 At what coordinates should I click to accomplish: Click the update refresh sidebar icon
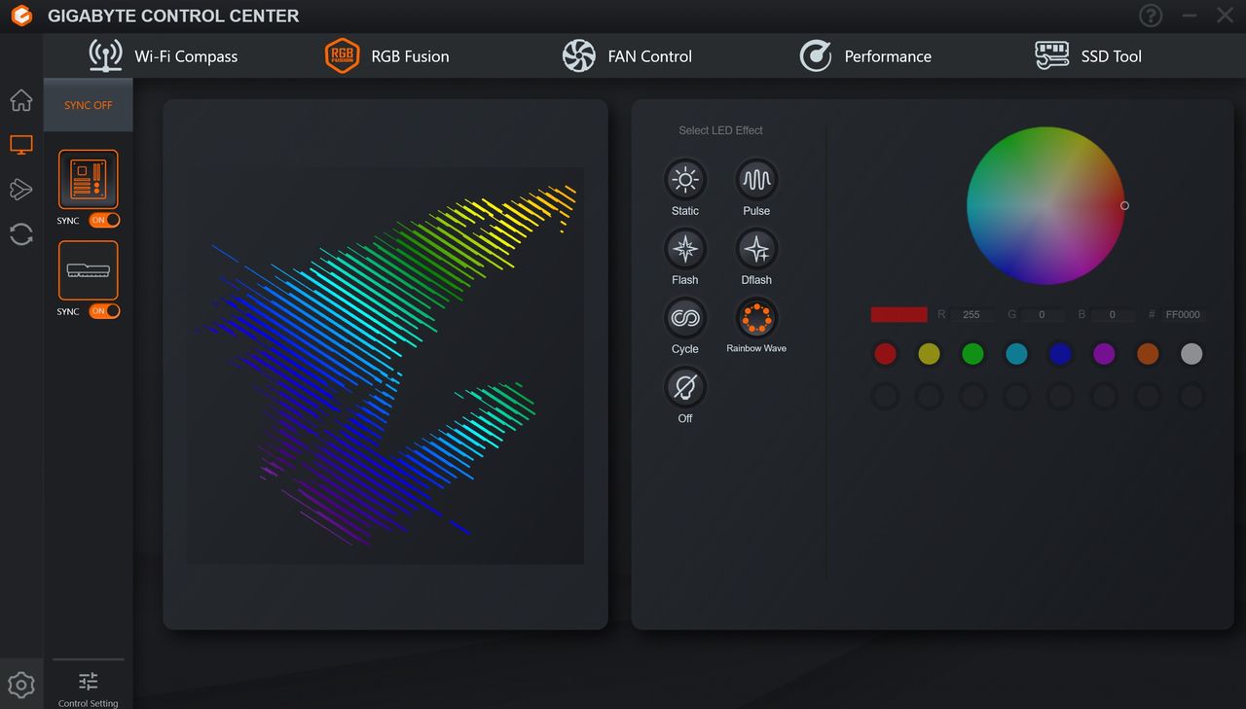(21, 234)
